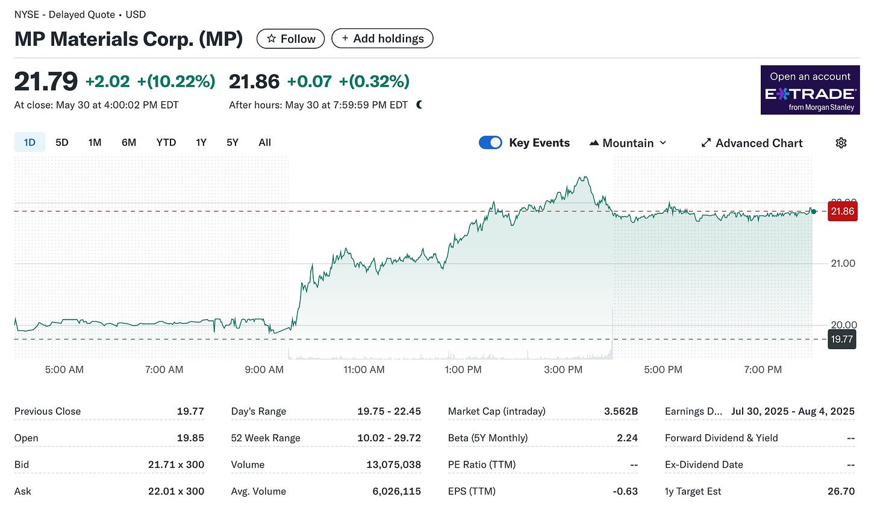Click the 11:00 AM axis label
The height and width of the screenshot is (510, 877).
click(364, 370)
